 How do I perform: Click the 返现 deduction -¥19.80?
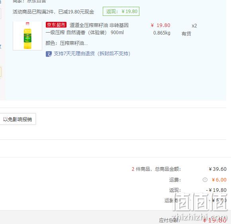tap(216, 190)
